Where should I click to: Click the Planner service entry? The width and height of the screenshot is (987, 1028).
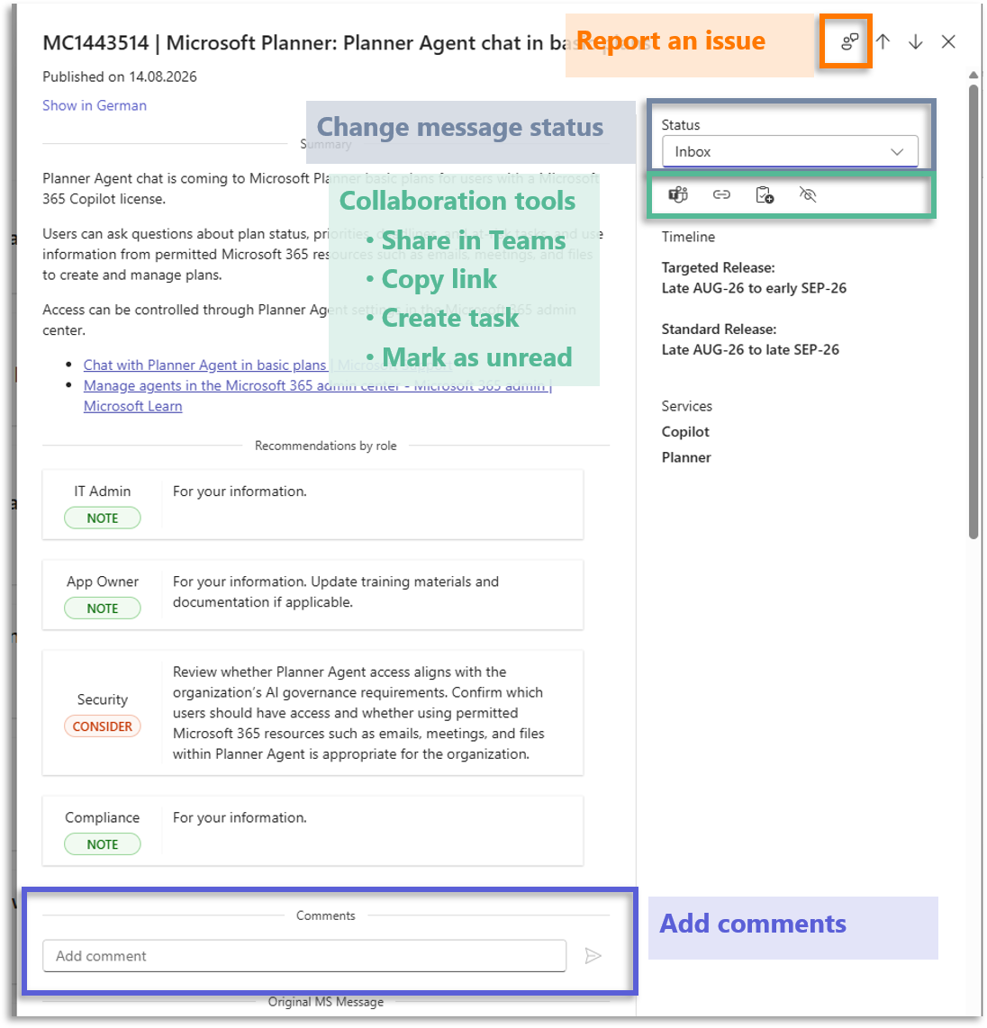[686, 457]
